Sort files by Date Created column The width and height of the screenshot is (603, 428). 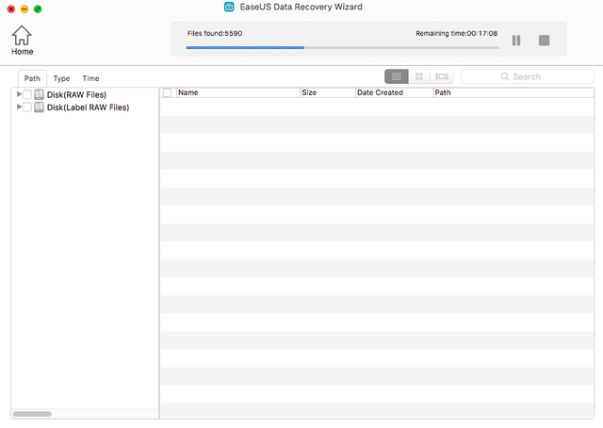[x=394, y=92]
